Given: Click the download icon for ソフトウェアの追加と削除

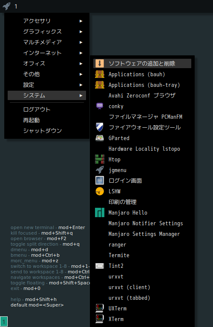Looking at the screenshot, I should 100,63.
